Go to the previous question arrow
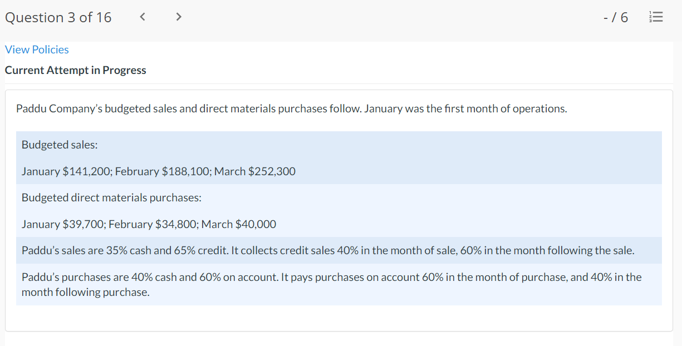Viewport: 682px width, 346px height. click(x=143, y=17)
